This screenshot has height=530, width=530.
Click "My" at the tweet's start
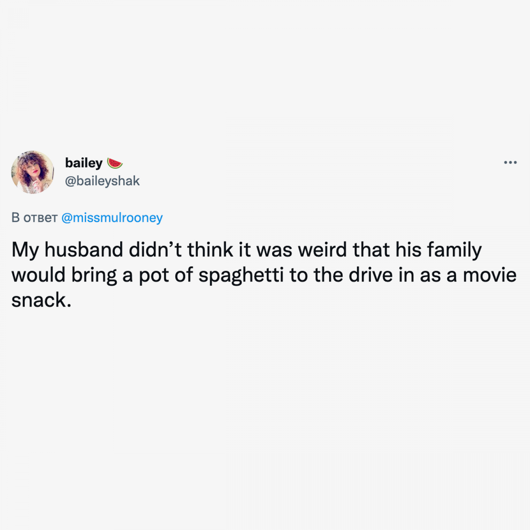click(x=25, y=250)
